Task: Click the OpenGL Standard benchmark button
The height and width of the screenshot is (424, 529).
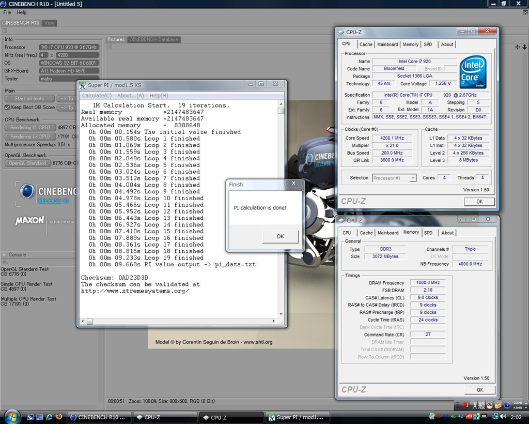Action: (x=27, y=163)
